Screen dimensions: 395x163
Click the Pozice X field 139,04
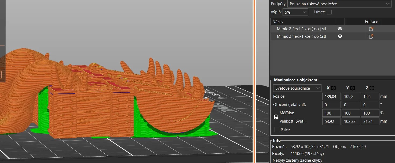331,96
